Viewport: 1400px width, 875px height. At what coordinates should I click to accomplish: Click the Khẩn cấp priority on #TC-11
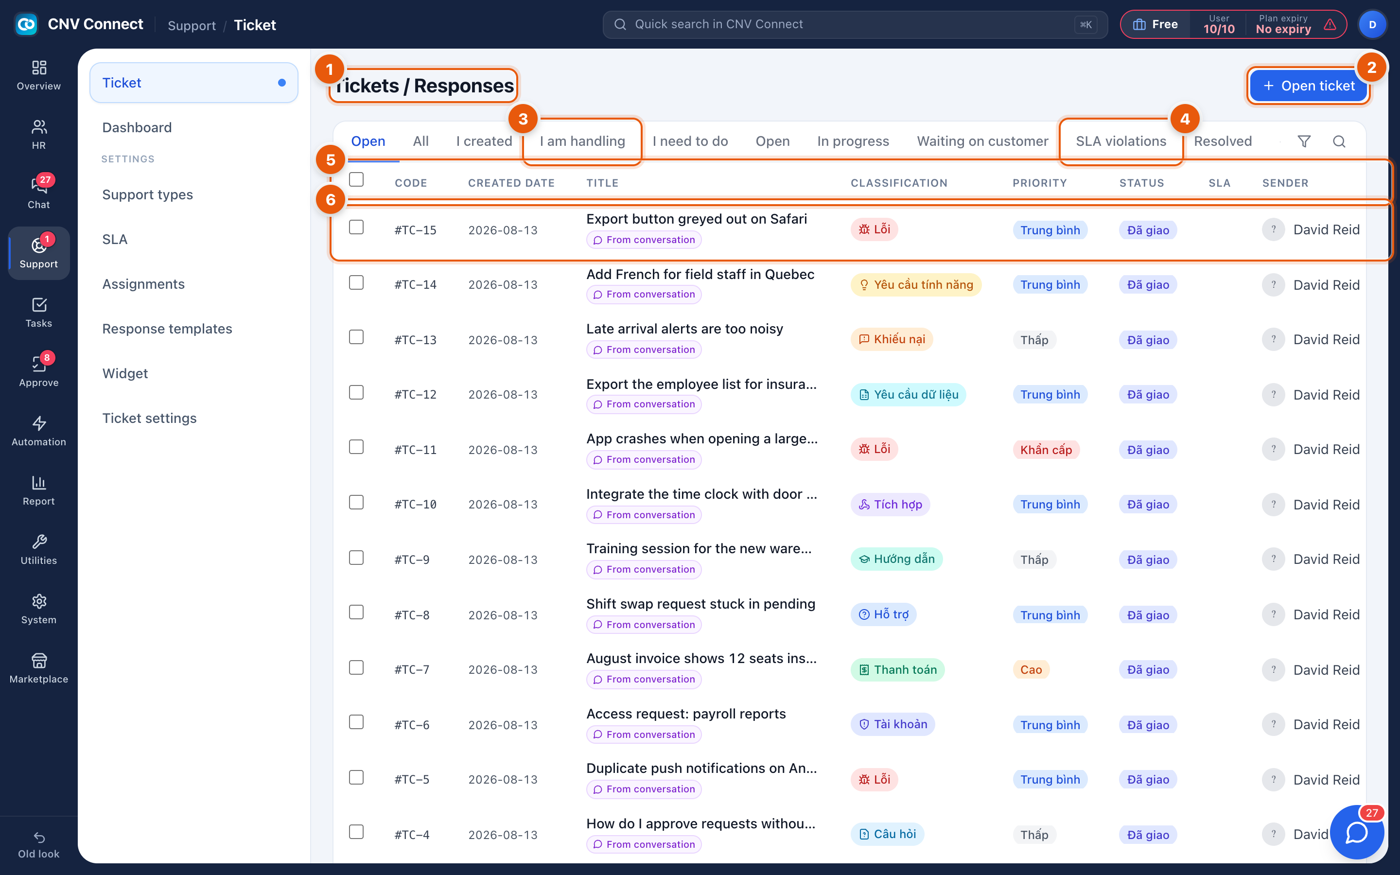[x=1046, y=450]
